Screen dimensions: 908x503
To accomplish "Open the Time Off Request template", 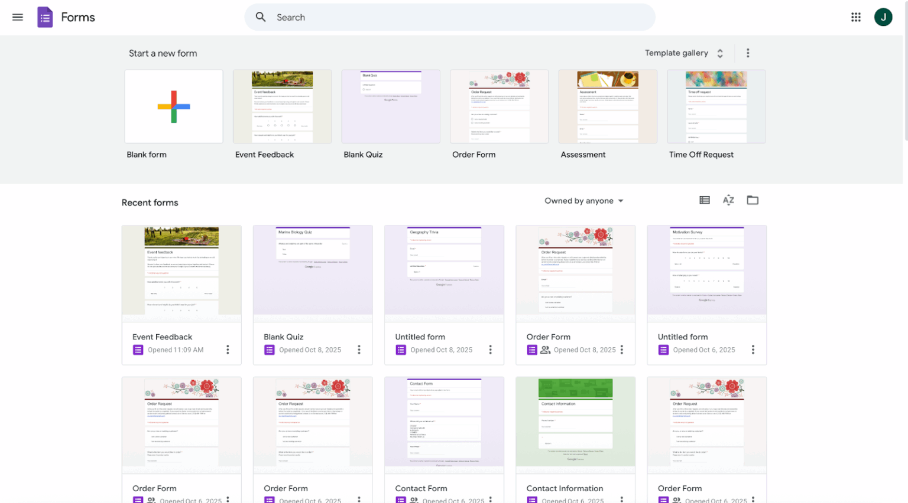I will pos(716,106).
